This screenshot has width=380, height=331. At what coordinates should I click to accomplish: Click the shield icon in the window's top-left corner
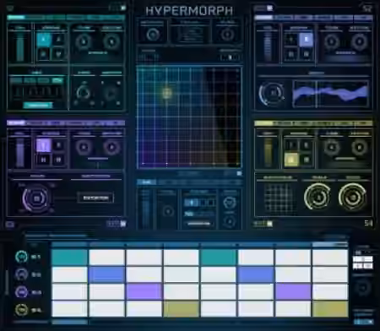coord(10,8)
